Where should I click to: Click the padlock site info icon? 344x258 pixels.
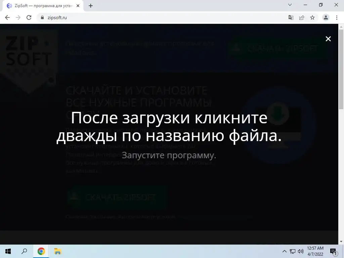(42, 17)
